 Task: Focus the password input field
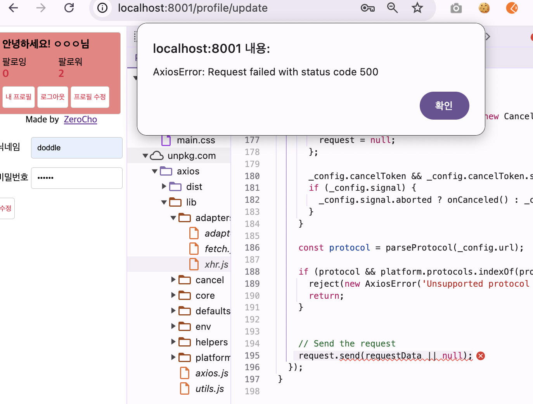(77, 178)
